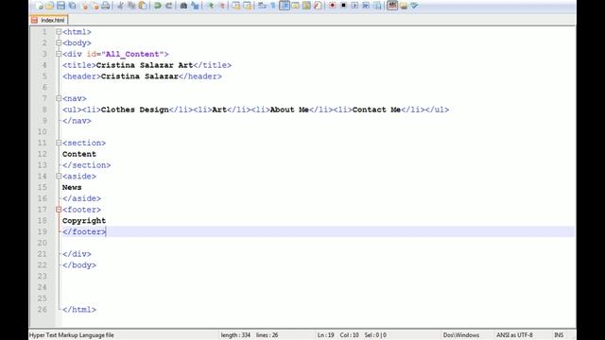Print the document with printer icon

[105, 6]
